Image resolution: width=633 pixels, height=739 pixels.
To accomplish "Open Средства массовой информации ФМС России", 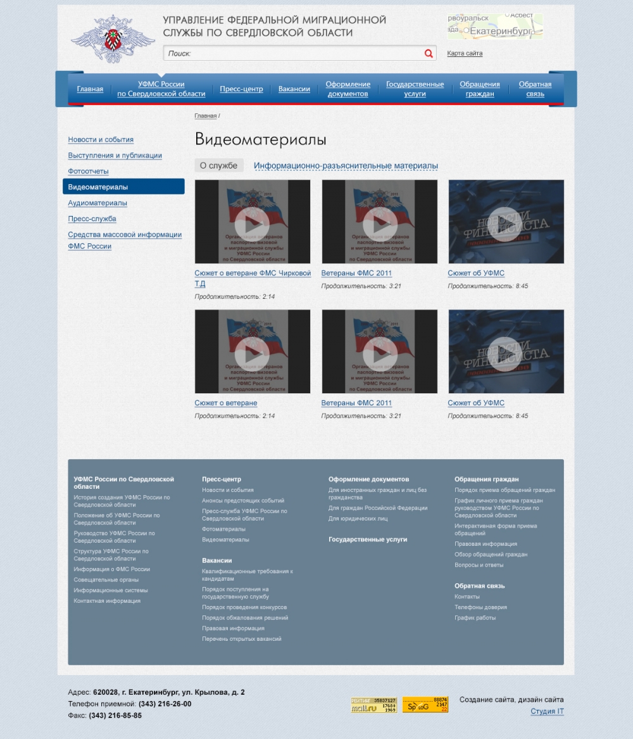I will tap(125, 240).
